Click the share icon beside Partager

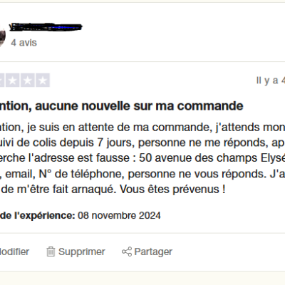point(127,252)
